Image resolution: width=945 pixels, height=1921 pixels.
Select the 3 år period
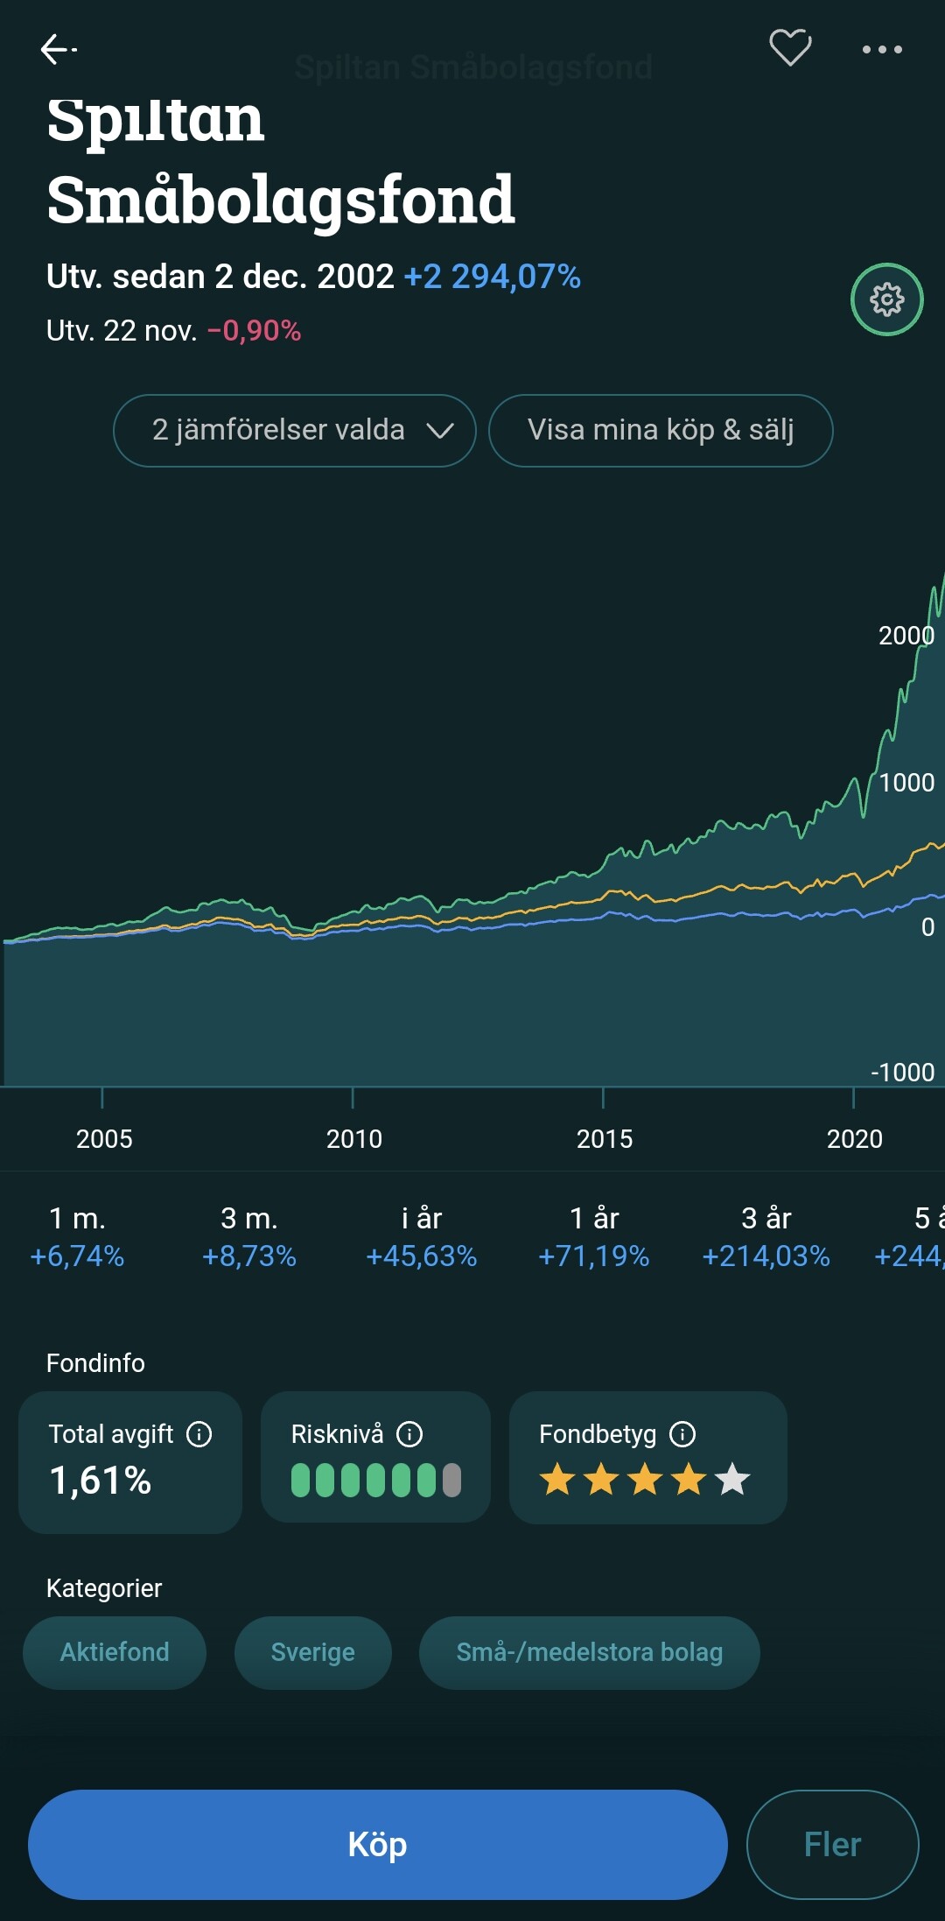pos(766,1236)
